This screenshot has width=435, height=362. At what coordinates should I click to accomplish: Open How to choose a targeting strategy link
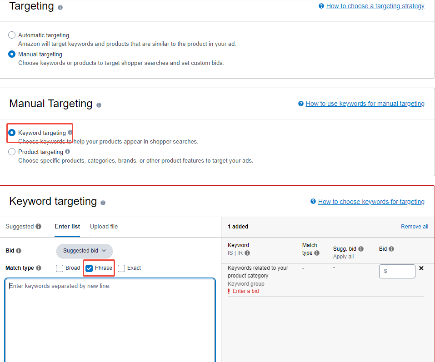pos(375,6)
